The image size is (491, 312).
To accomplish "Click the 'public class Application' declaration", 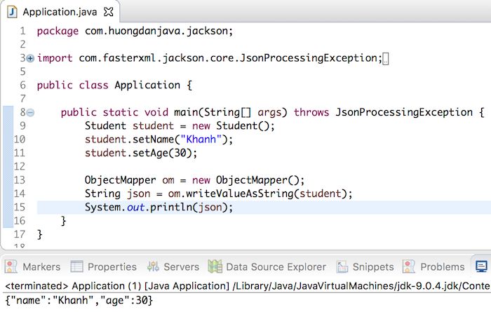I will click(x=114, y=85).
